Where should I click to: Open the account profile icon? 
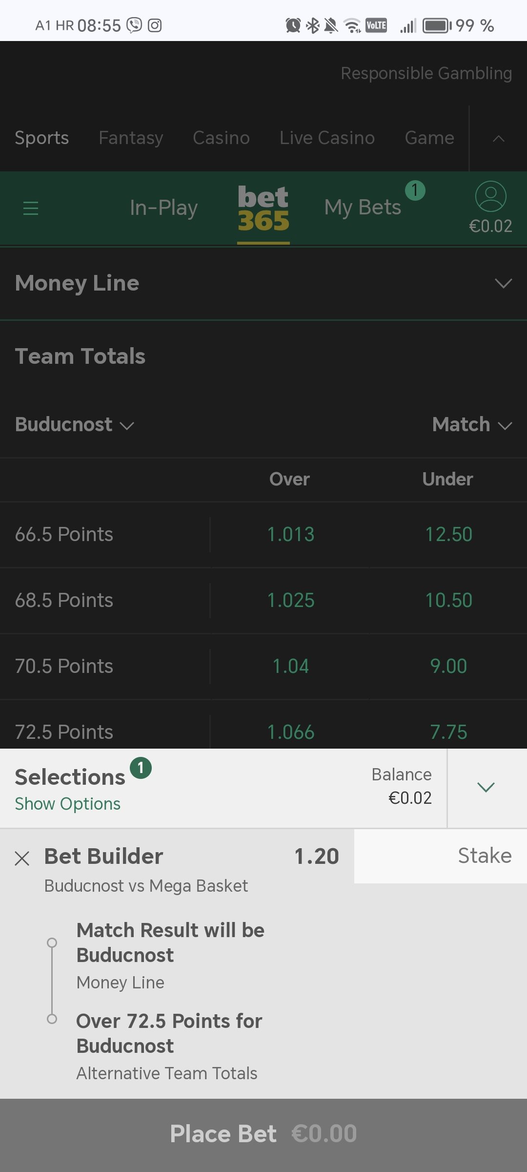[490, 196]
